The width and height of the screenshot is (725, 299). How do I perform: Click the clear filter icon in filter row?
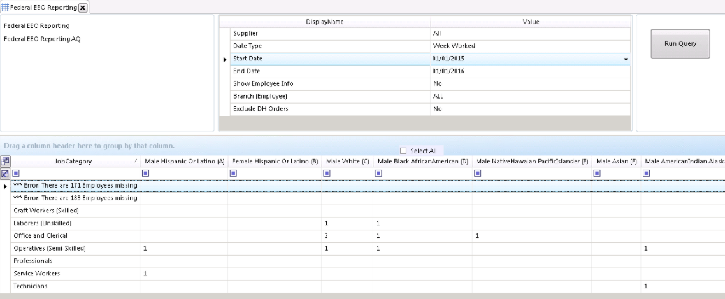[x=5, y=174]
